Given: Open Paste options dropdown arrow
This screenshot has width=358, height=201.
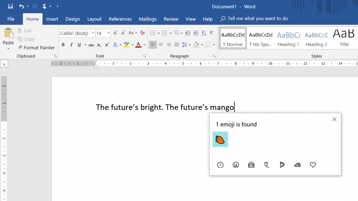Looking at the screenshot, I should point(8,49).
